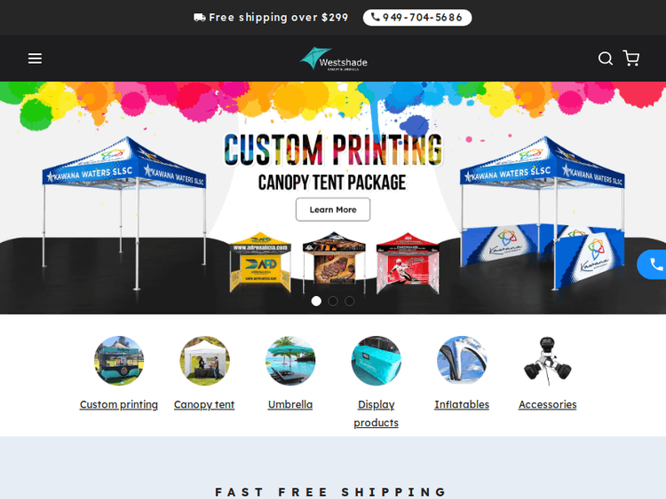Click the Westshade logo
This screenshot has width=666, height=499.
(x=333, y=58)
